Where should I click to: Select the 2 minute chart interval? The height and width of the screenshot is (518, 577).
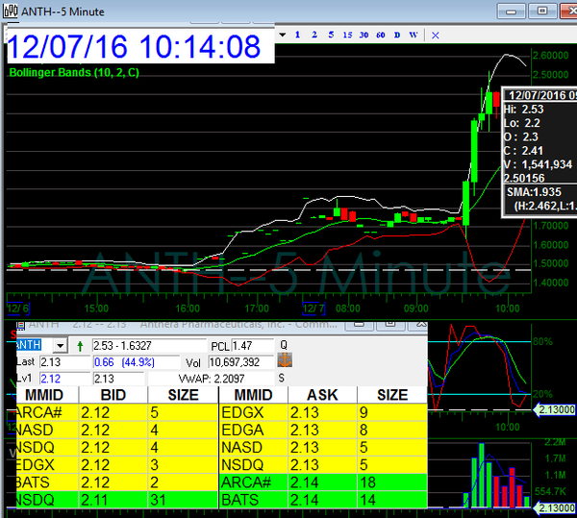(314, 35)
